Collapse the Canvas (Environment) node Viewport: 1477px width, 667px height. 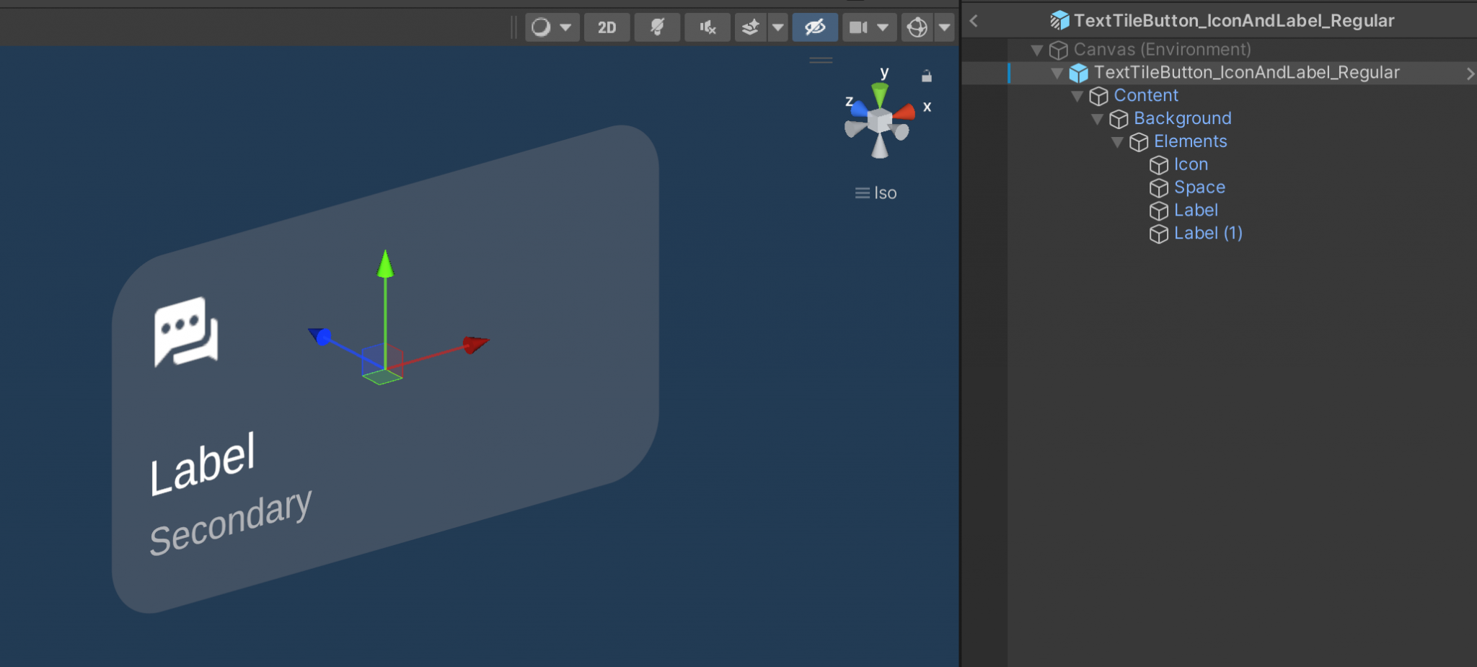click(x=1037, y=50)
